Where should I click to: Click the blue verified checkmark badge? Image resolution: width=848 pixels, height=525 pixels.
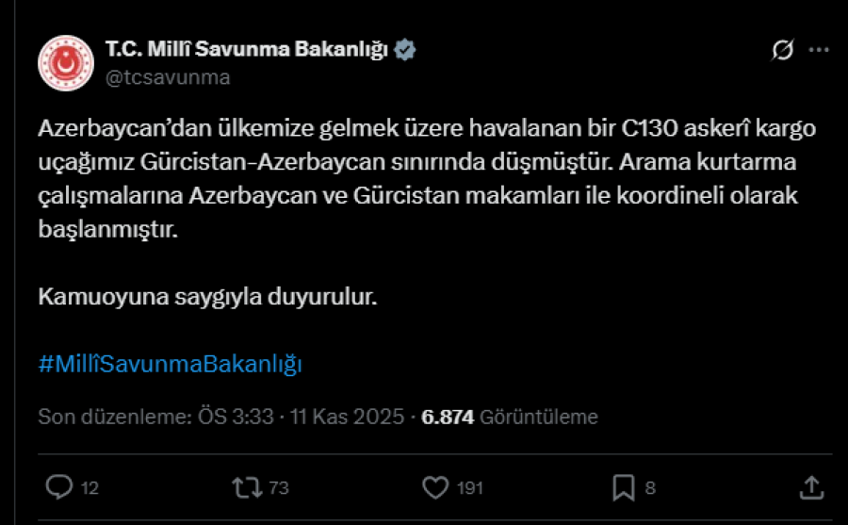pos(405,49)
